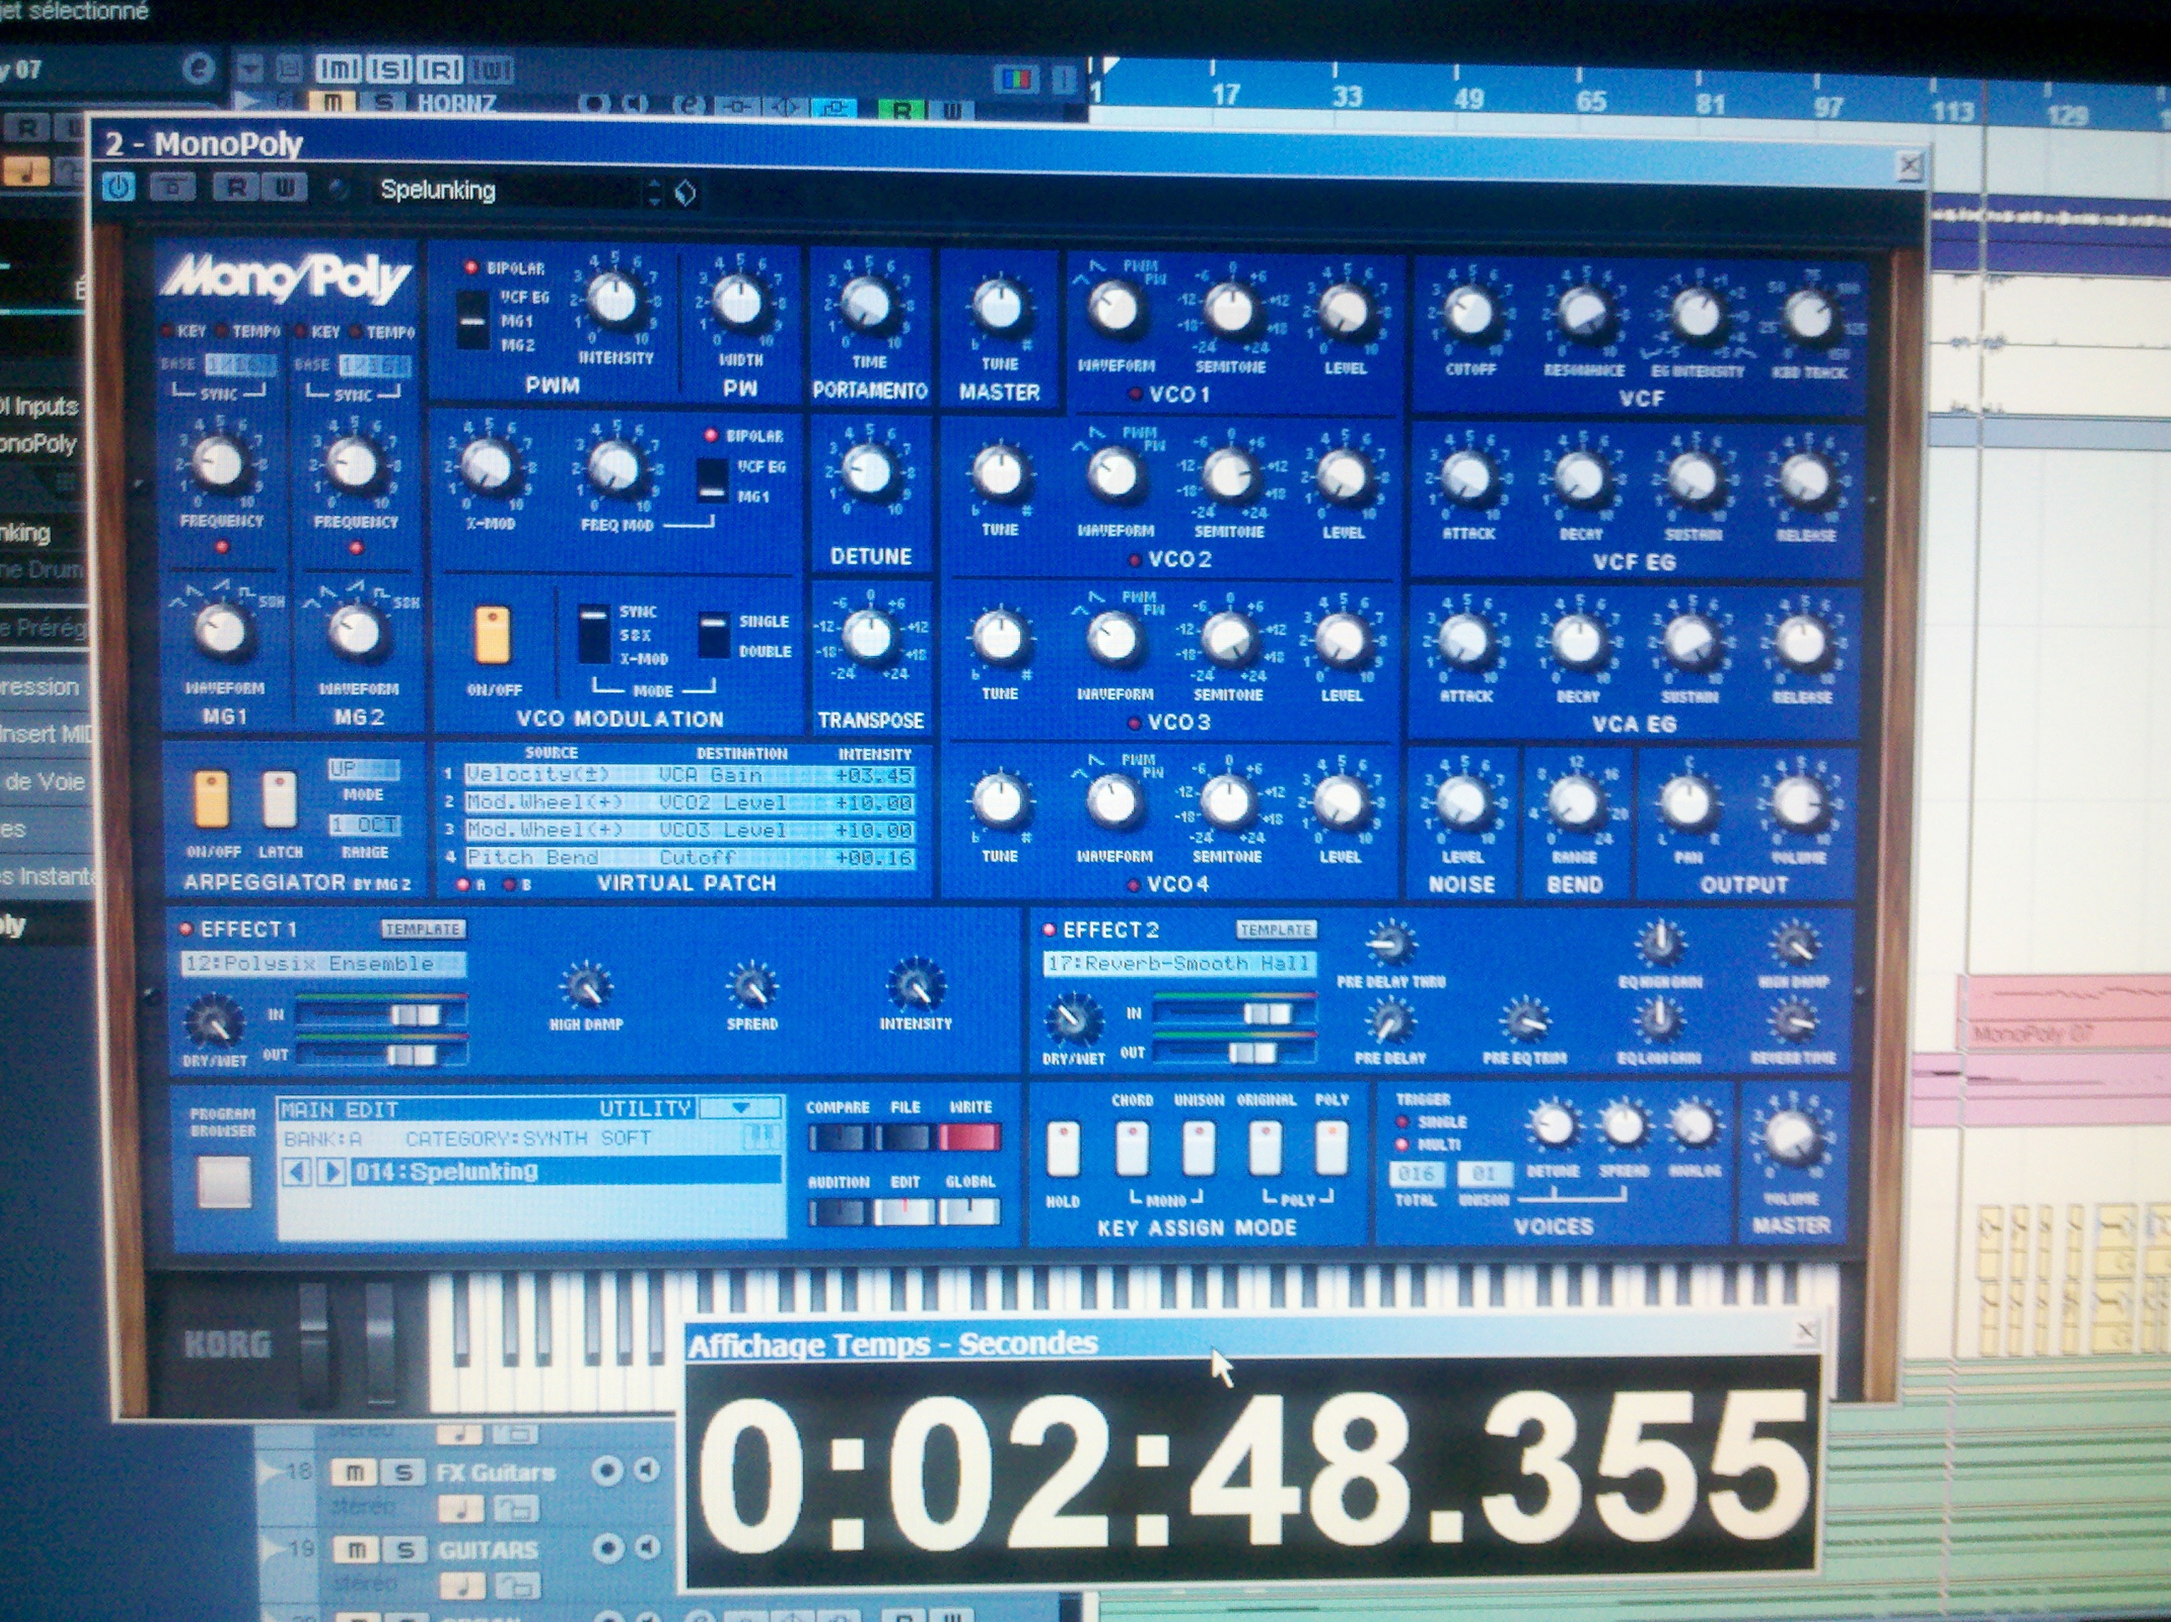
Task: Toggle the Arpeggiator Latch switch
Action: tap(279, 800)
